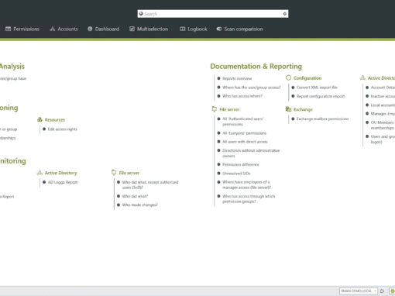Screen dimensions: 395x296
Task: Select the Scan comparision tab
Action: (239, 29)
